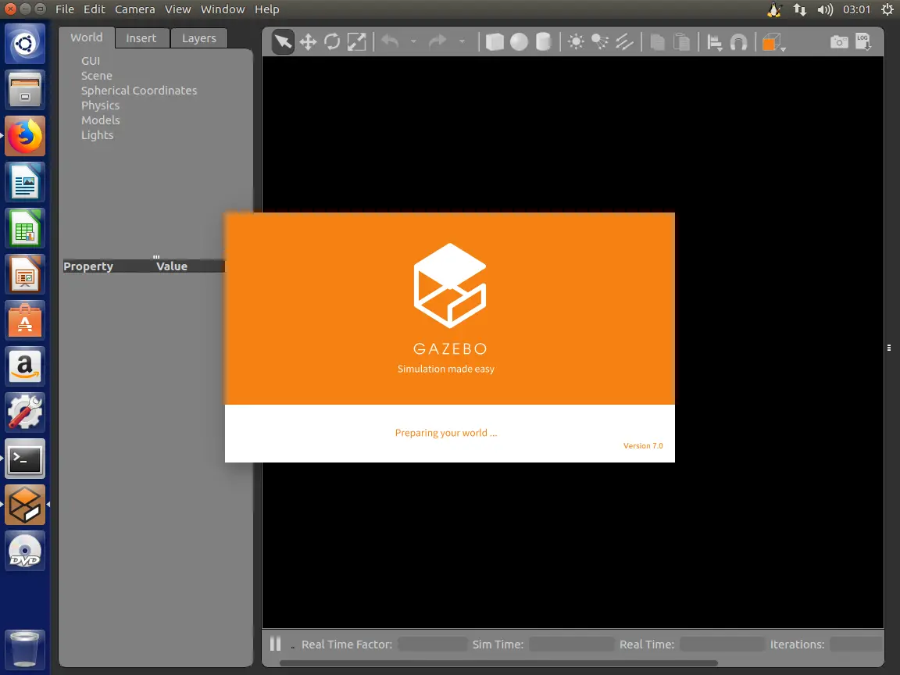
Task: Click the horizontal scrollbar under status bar
Action: point(498,663)
